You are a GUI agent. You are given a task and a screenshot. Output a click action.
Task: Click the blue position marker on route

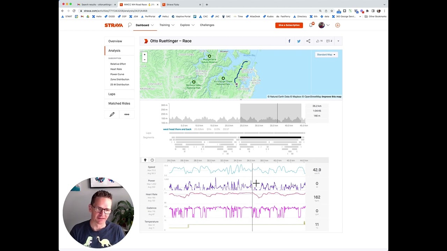tap(242, 66)
